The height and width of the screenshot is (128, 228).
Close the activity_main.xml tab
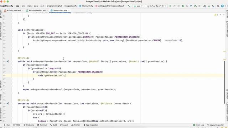23,10
